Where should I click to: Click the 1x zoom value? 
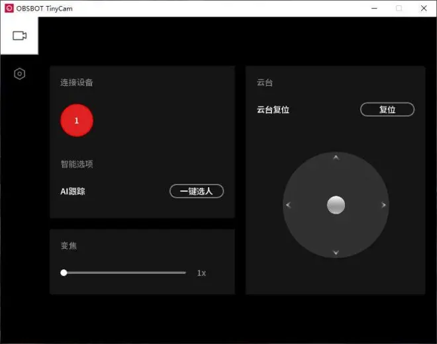[x=201, y=273]
